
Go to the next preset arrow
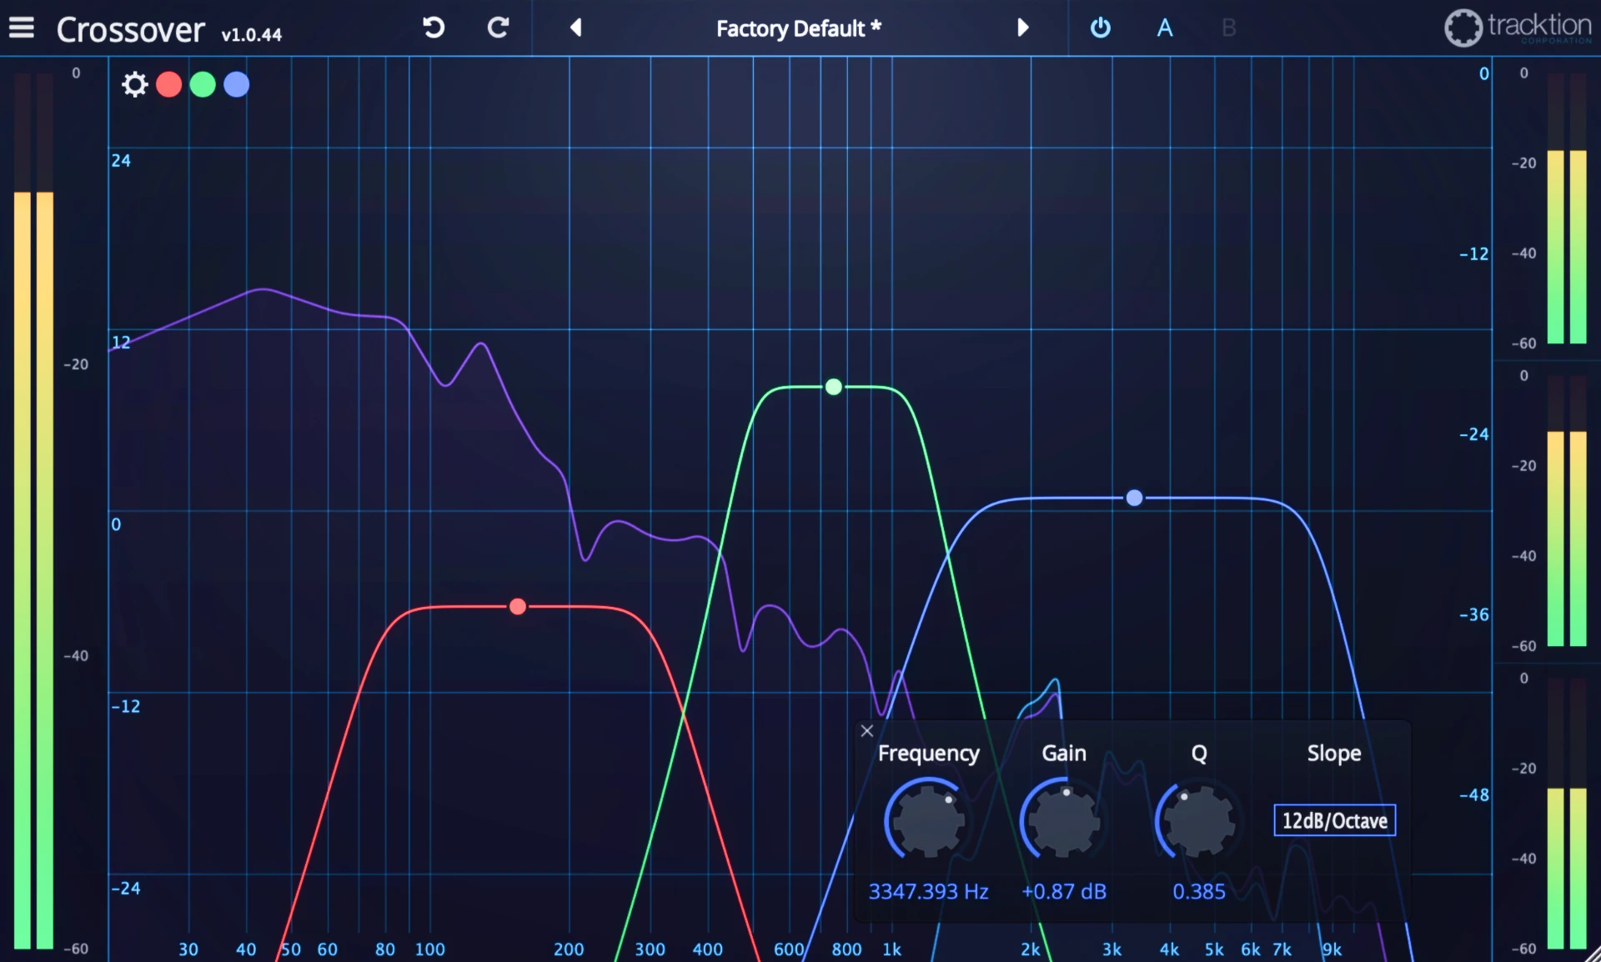pyautogui.click(x=1023, y=28)
